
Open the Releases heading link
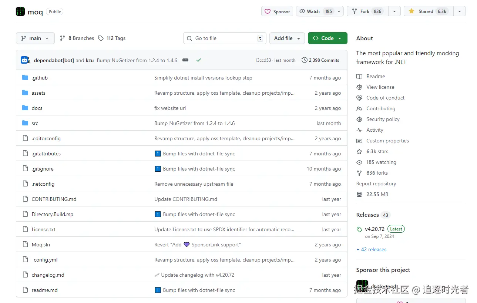pos(367,215)
